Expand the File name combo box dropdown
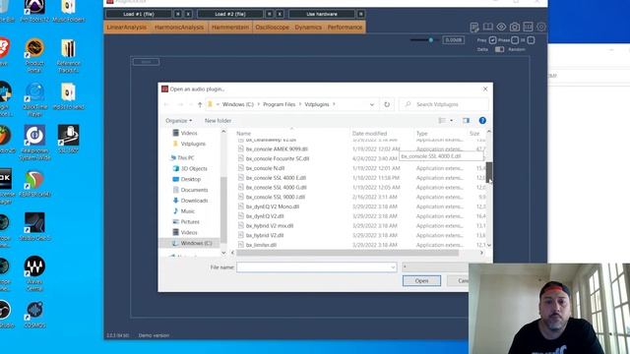The height and width of the screenshot is (354, 630). click(x=393, y=267)
